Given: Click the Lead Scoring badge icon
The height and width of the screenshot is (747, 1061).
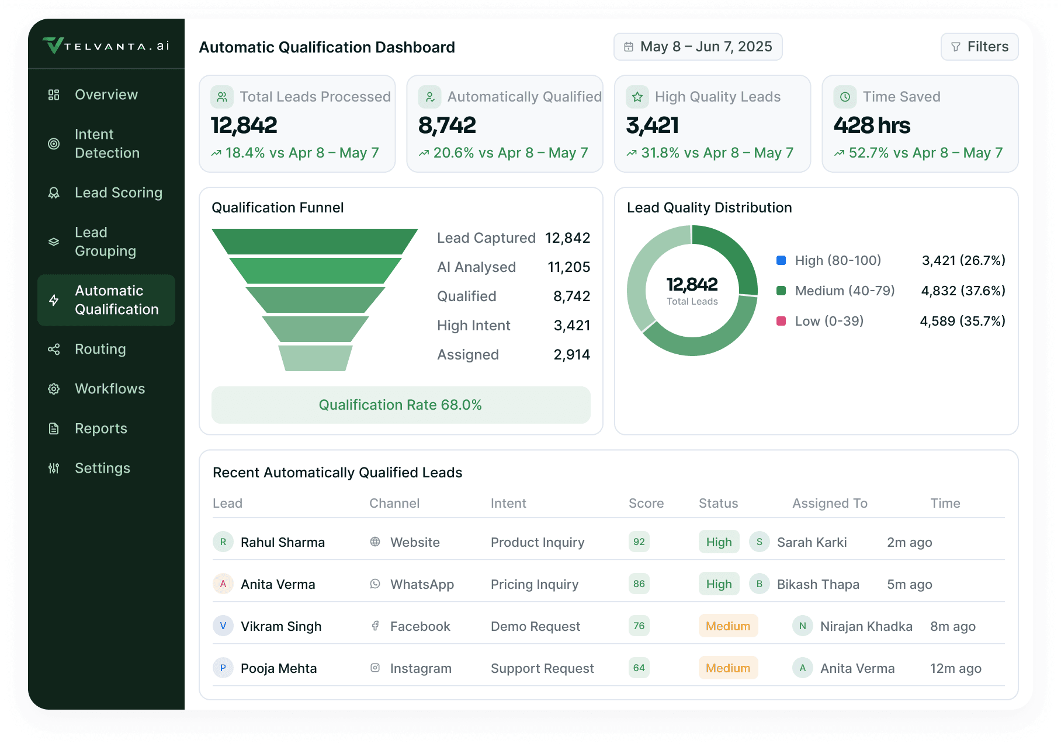Looking at the screenshot, I should (54, 193).
